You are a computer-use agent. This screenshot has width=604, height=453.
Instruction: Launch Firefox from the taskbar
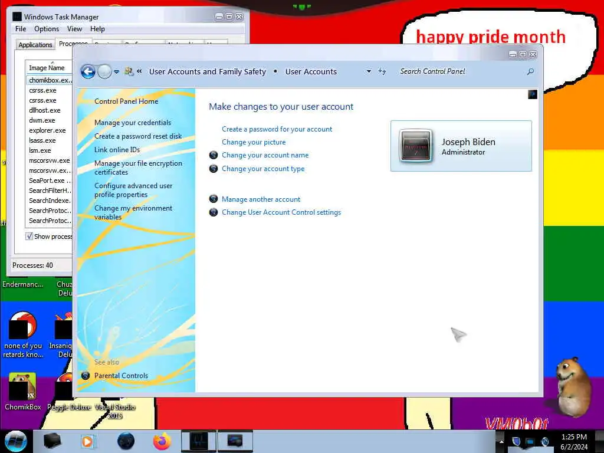[162, 441]
